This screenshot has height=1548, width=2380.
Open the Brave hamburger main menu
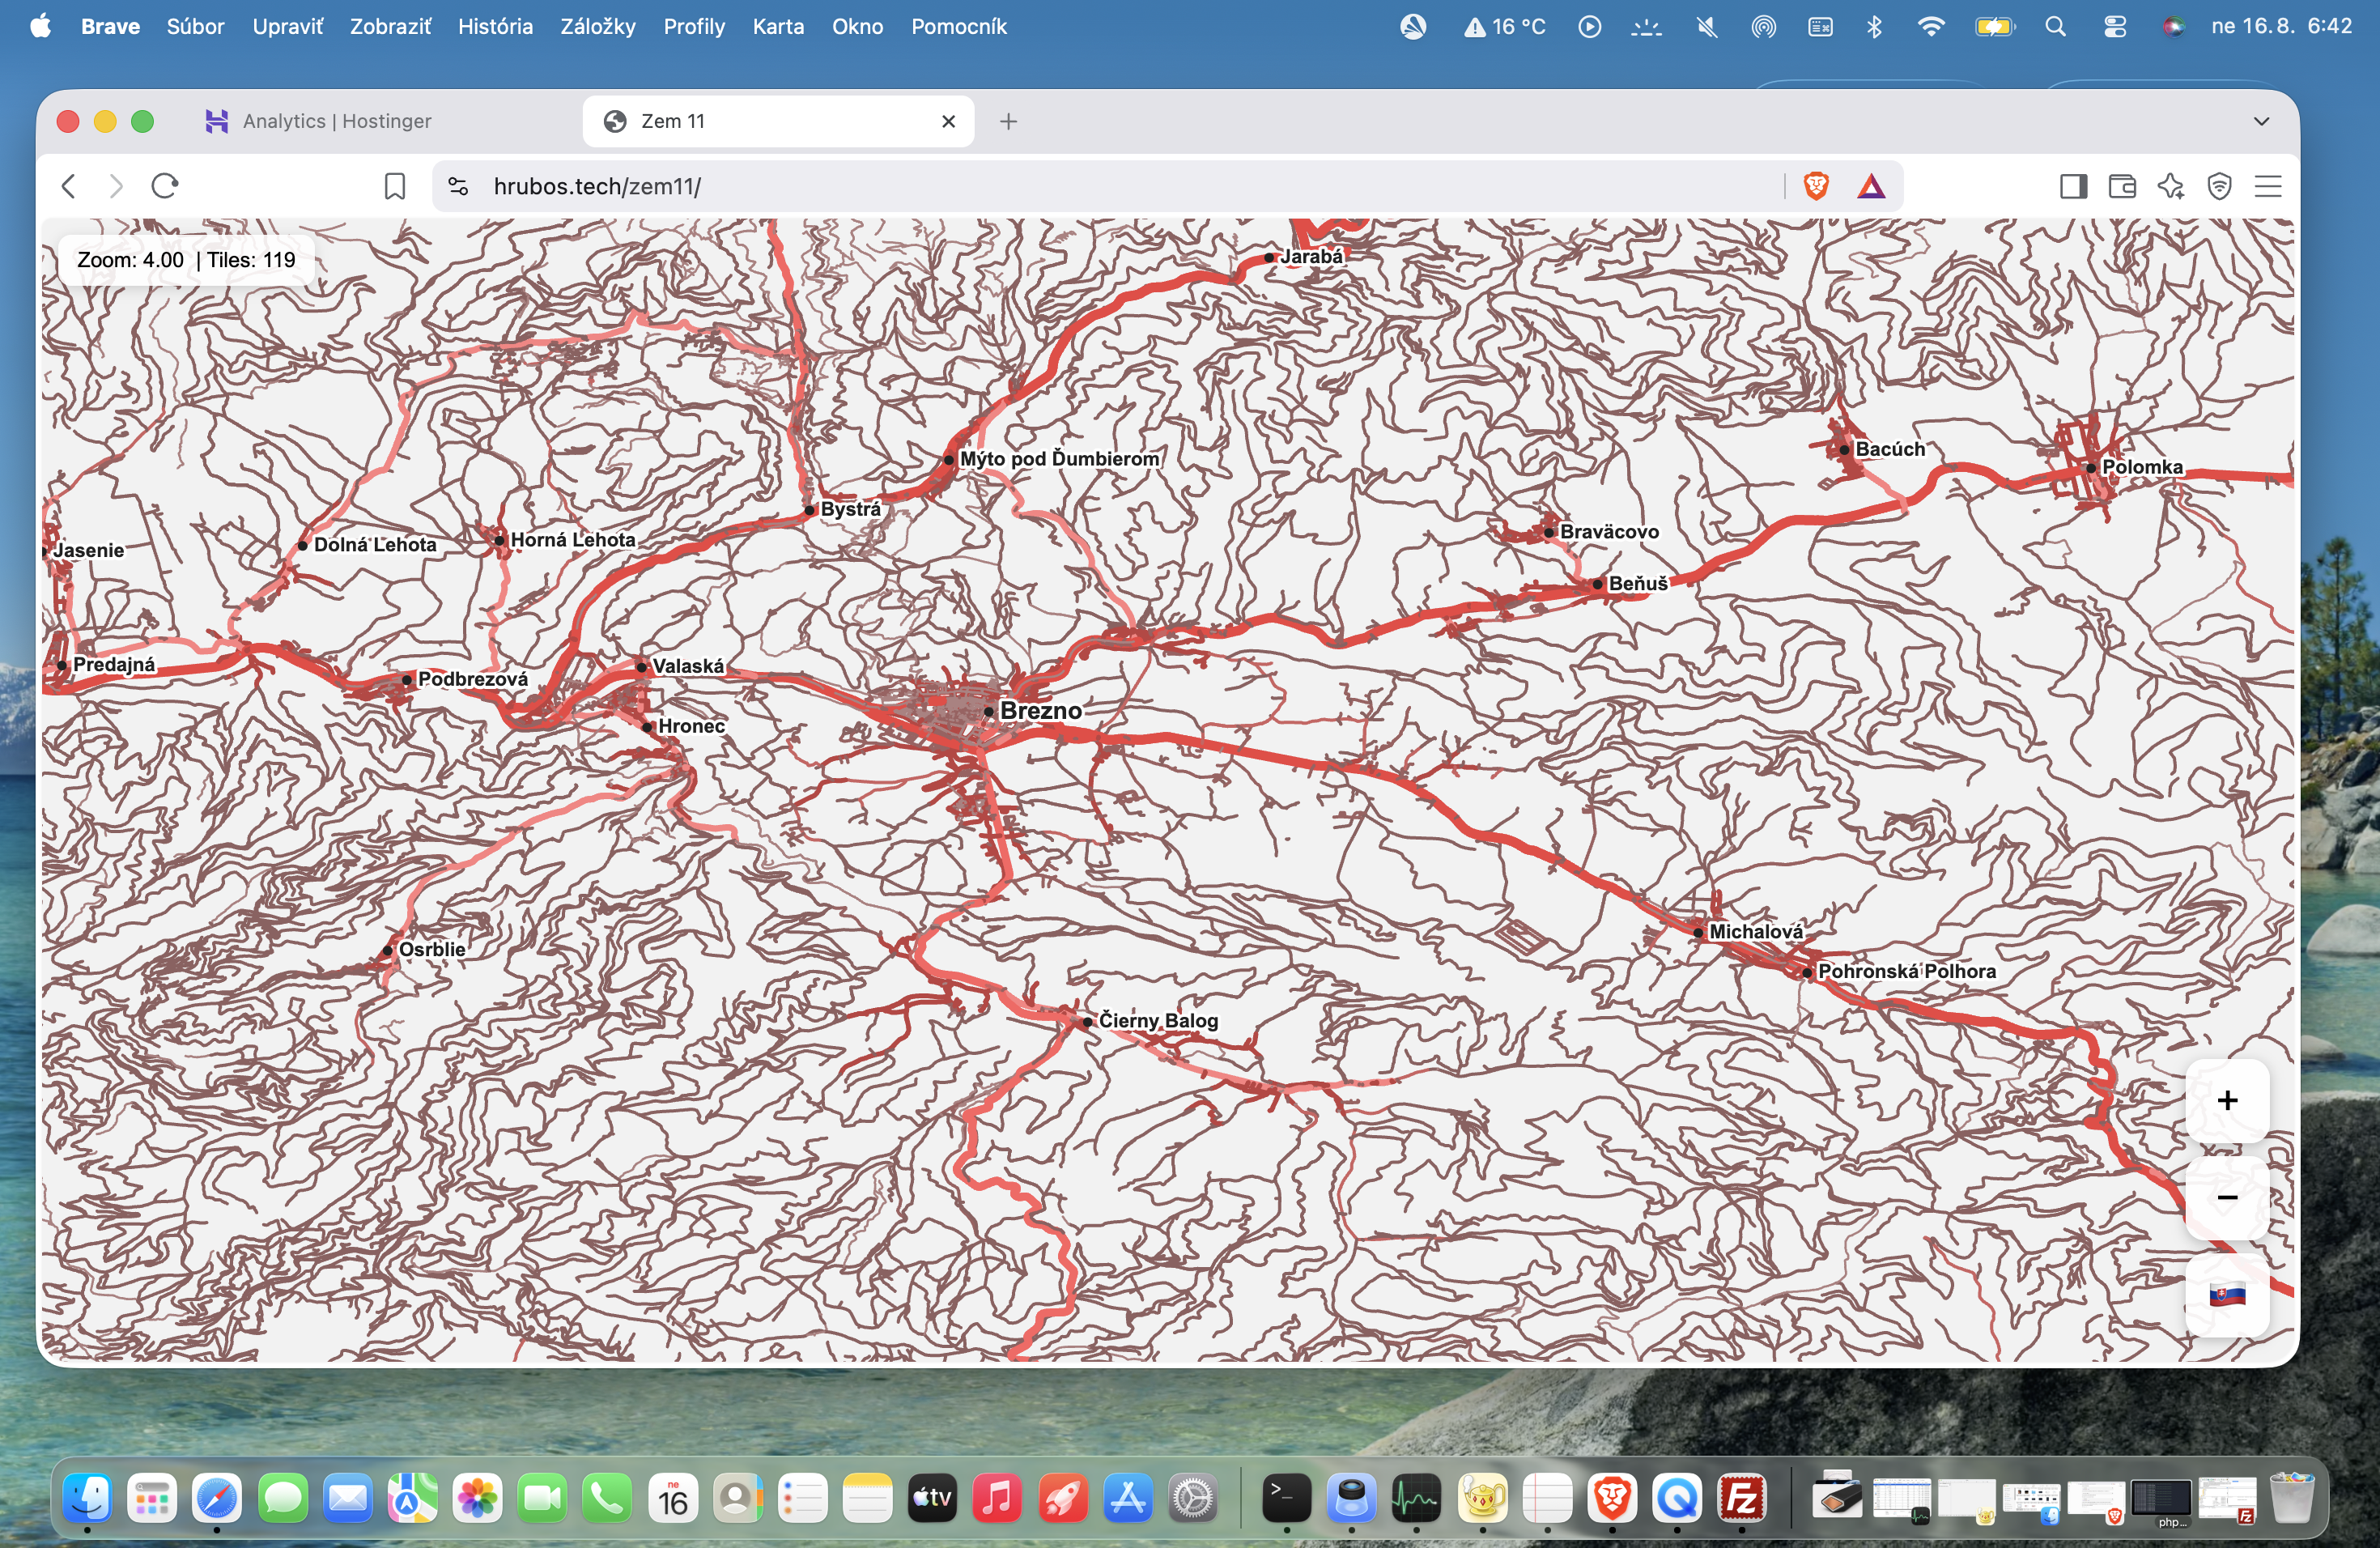point(2268,186)
